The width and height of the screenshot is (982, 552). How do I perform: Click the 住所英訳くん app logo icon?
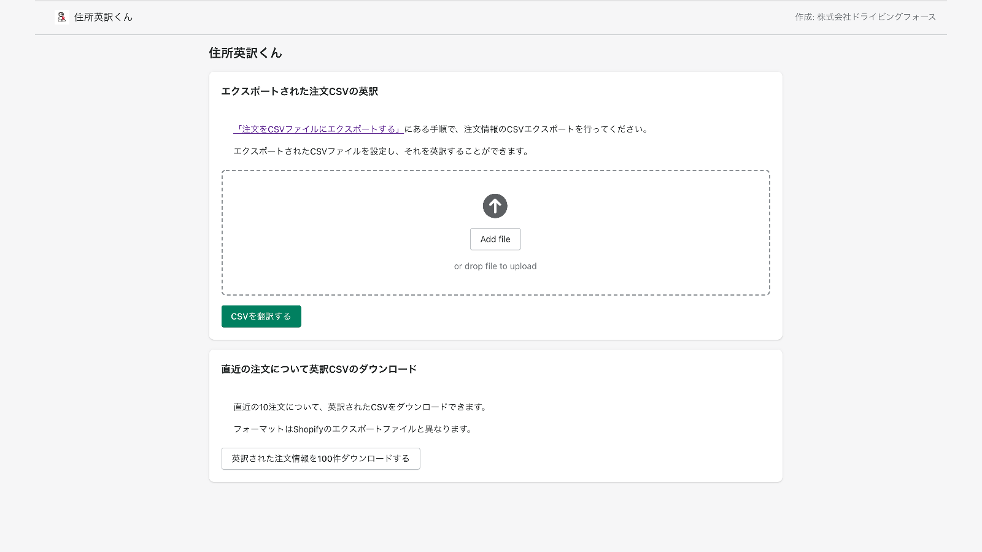pos(61,17)
